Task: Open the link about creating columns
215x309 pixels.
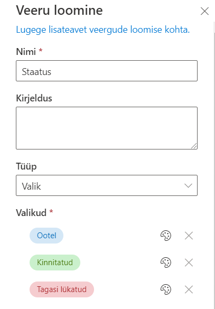Action: 102,30
